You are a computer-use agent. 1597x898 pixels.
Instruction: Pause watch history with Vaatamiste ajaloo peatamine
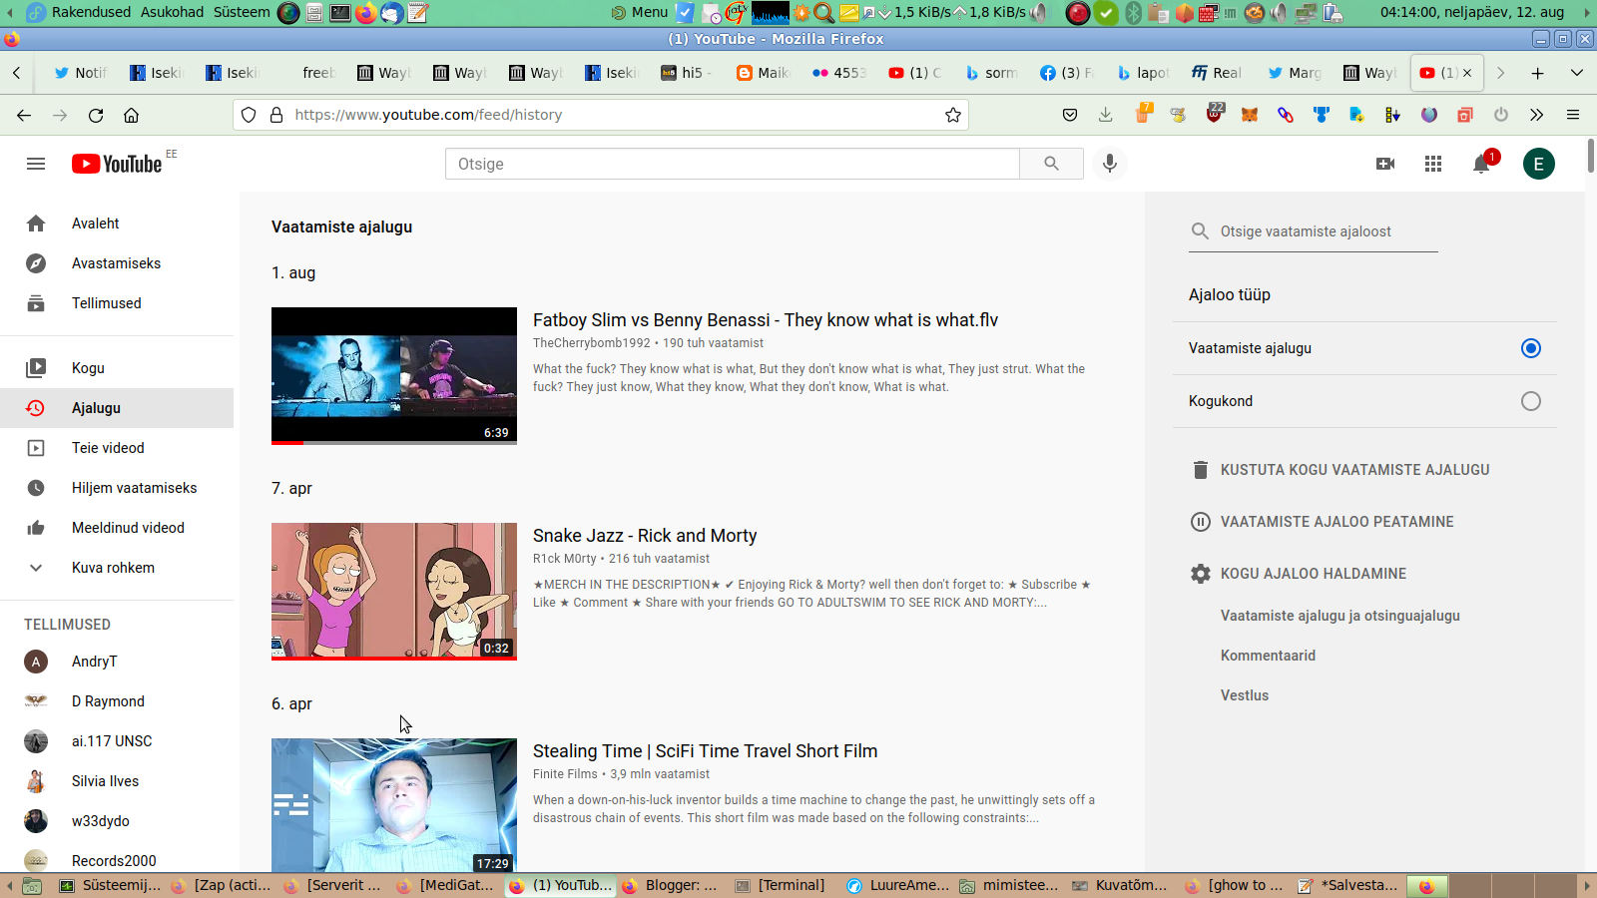click(x=1336, y=522)
